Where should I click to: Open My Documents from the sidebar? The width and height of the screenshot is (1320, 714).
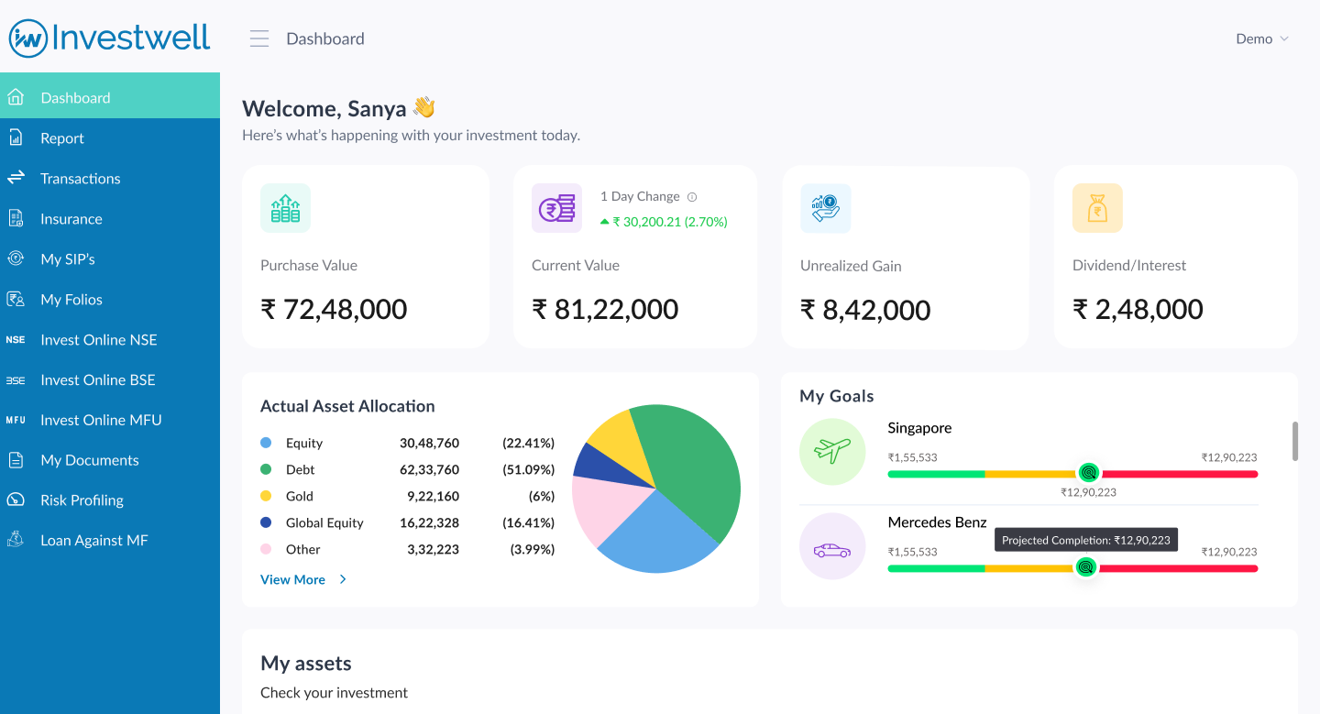pos(90,459)
